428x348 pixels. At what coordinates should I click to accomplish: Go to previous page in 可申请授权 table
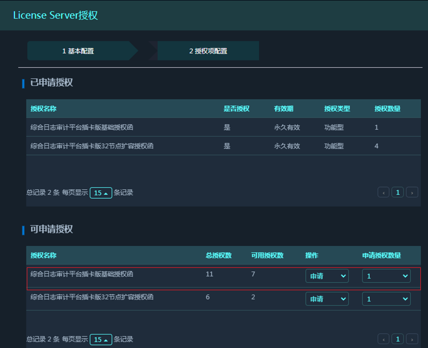[383, 339]
